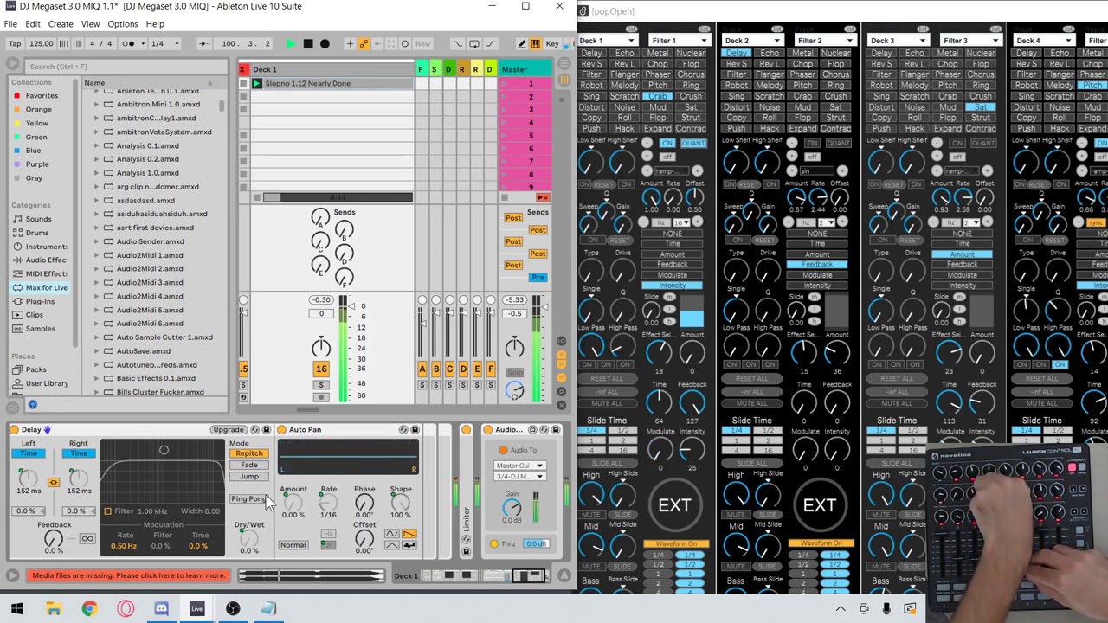Open the Create menu
Image resolution: width=1108 pixels, height=623 pixels.
coord(61,24)
